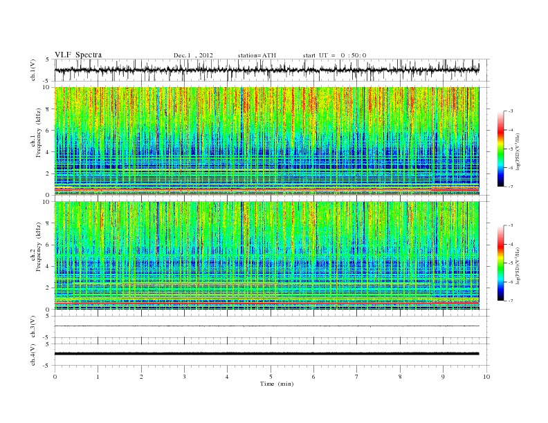The height and width of the screenshot is (423, 548).
Task: Click the "ch.1(V)" waveform axis label
Action: tap(33, 70)
